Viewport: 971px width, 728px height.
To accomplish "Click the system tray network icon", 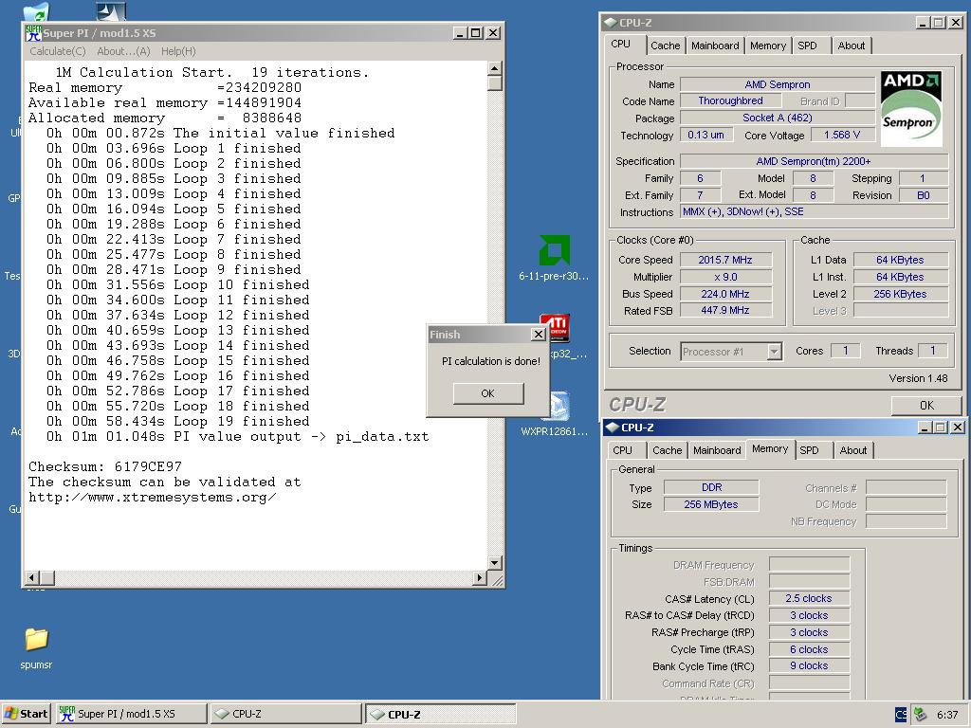I will pos(921,714).
